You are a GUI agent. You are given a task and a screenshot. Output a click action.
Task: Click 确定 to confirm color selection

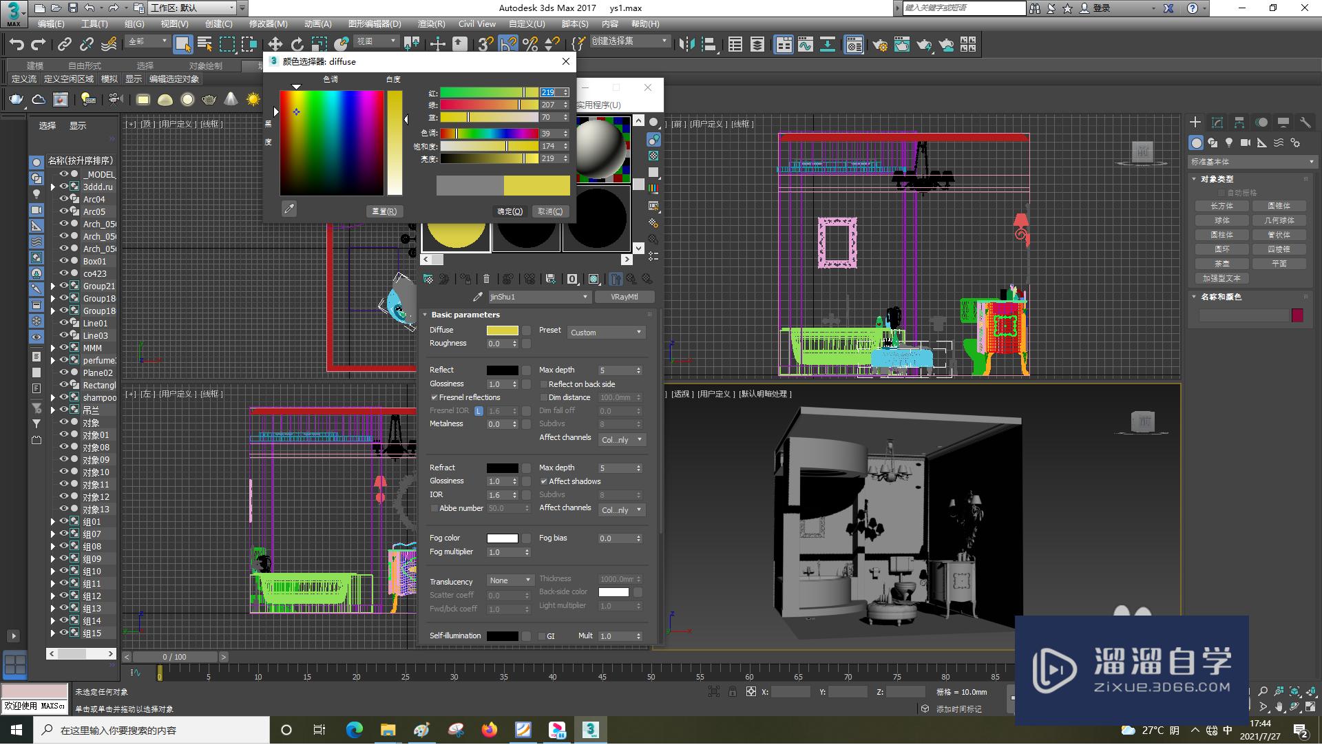[x=507, y=211]
